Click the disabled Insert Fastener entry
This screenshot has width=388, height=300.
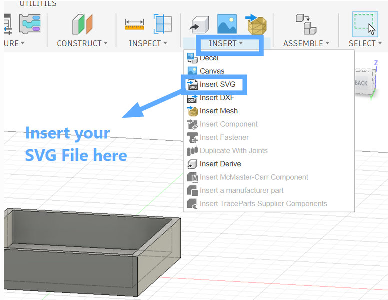coord(269,137)
